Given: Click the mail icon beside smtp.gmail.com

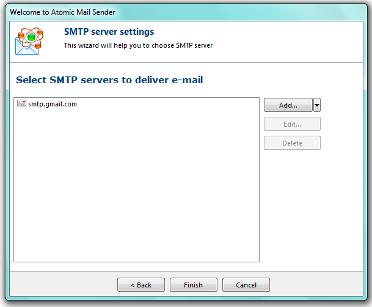Looking at the screenshot, I should (x=21, y=104).
